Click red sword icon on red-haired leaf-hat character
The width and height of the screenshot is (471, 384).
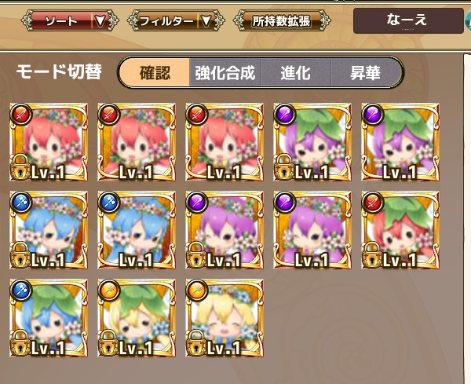click(372, 203)
